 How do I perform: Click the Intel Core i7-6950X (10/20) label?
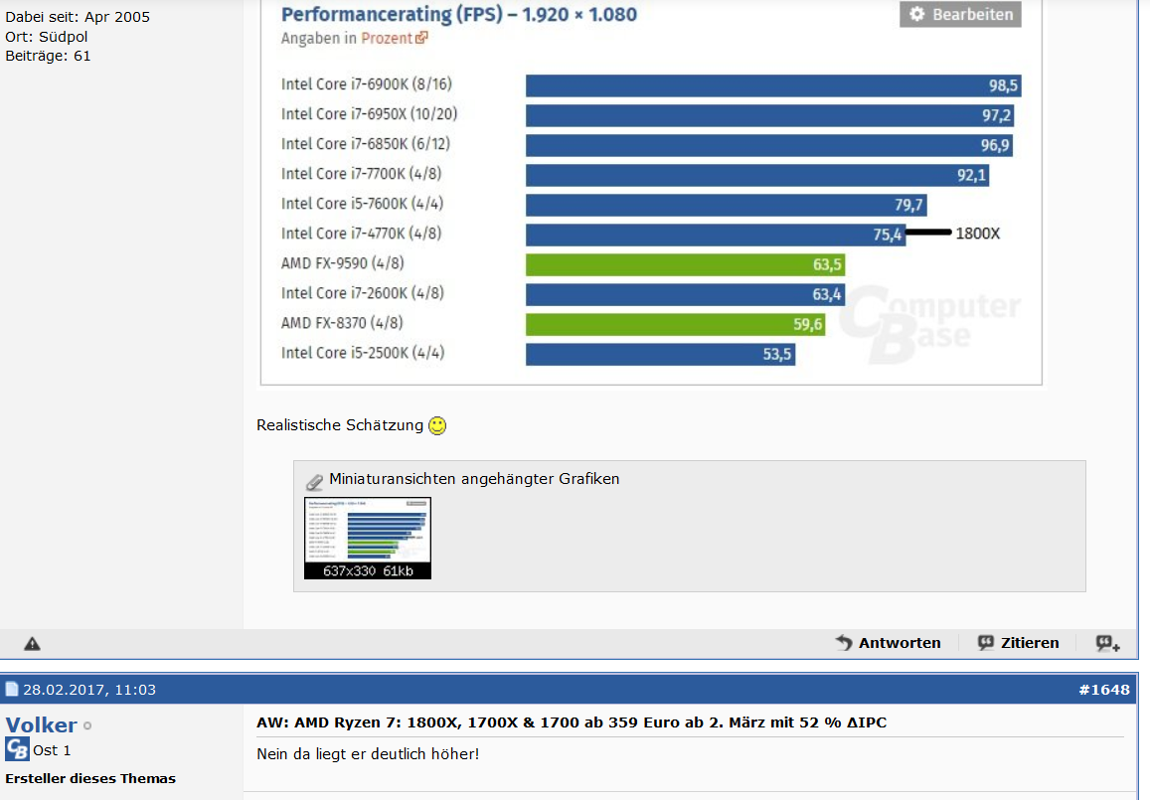click(x=369, y=113)
